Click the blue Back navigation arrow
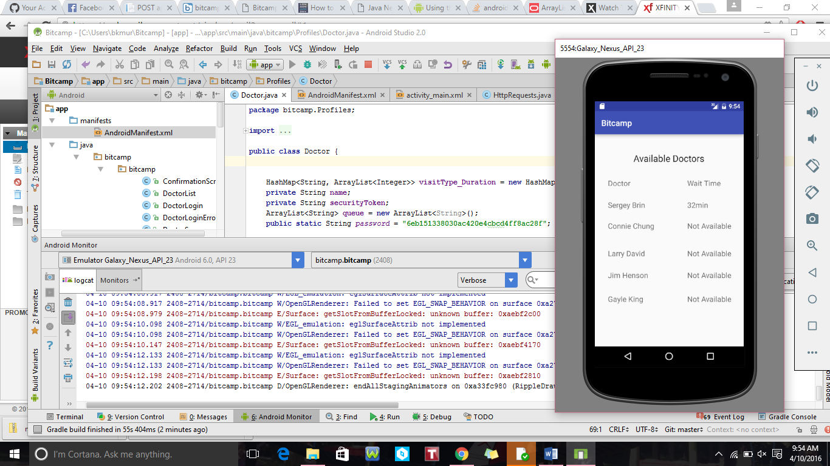Image resolution: width=830 pixels, height=466 pixels. [x=203, y=64]
